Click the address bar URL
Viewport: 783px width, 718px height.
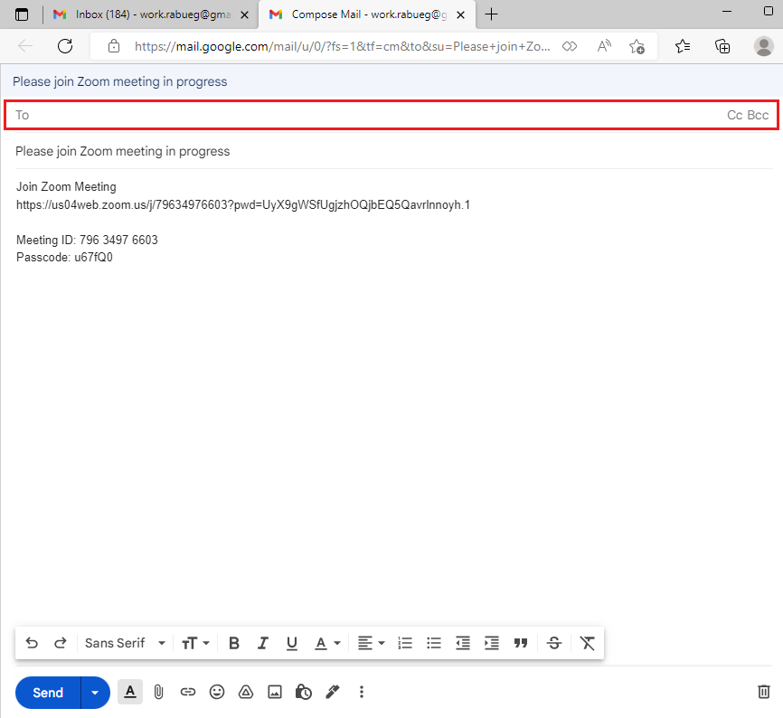pos(342,46)
